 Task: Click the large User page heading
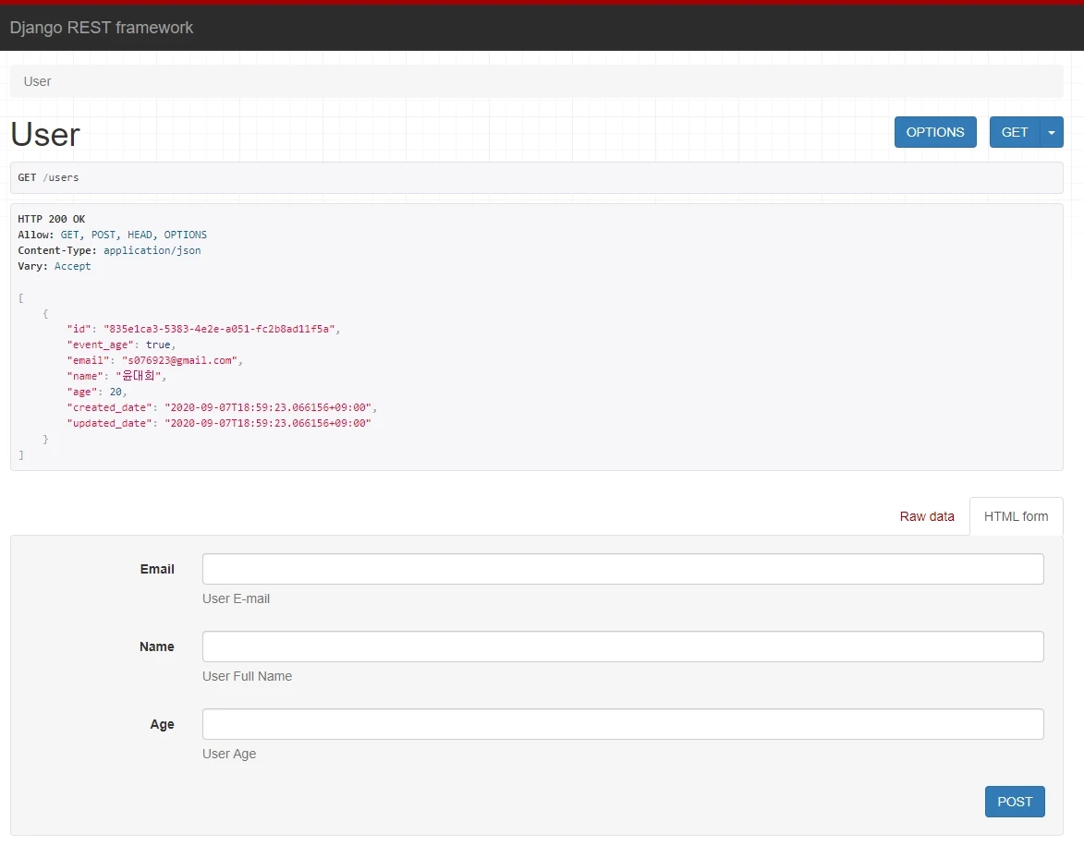click(x=45, y=135)
